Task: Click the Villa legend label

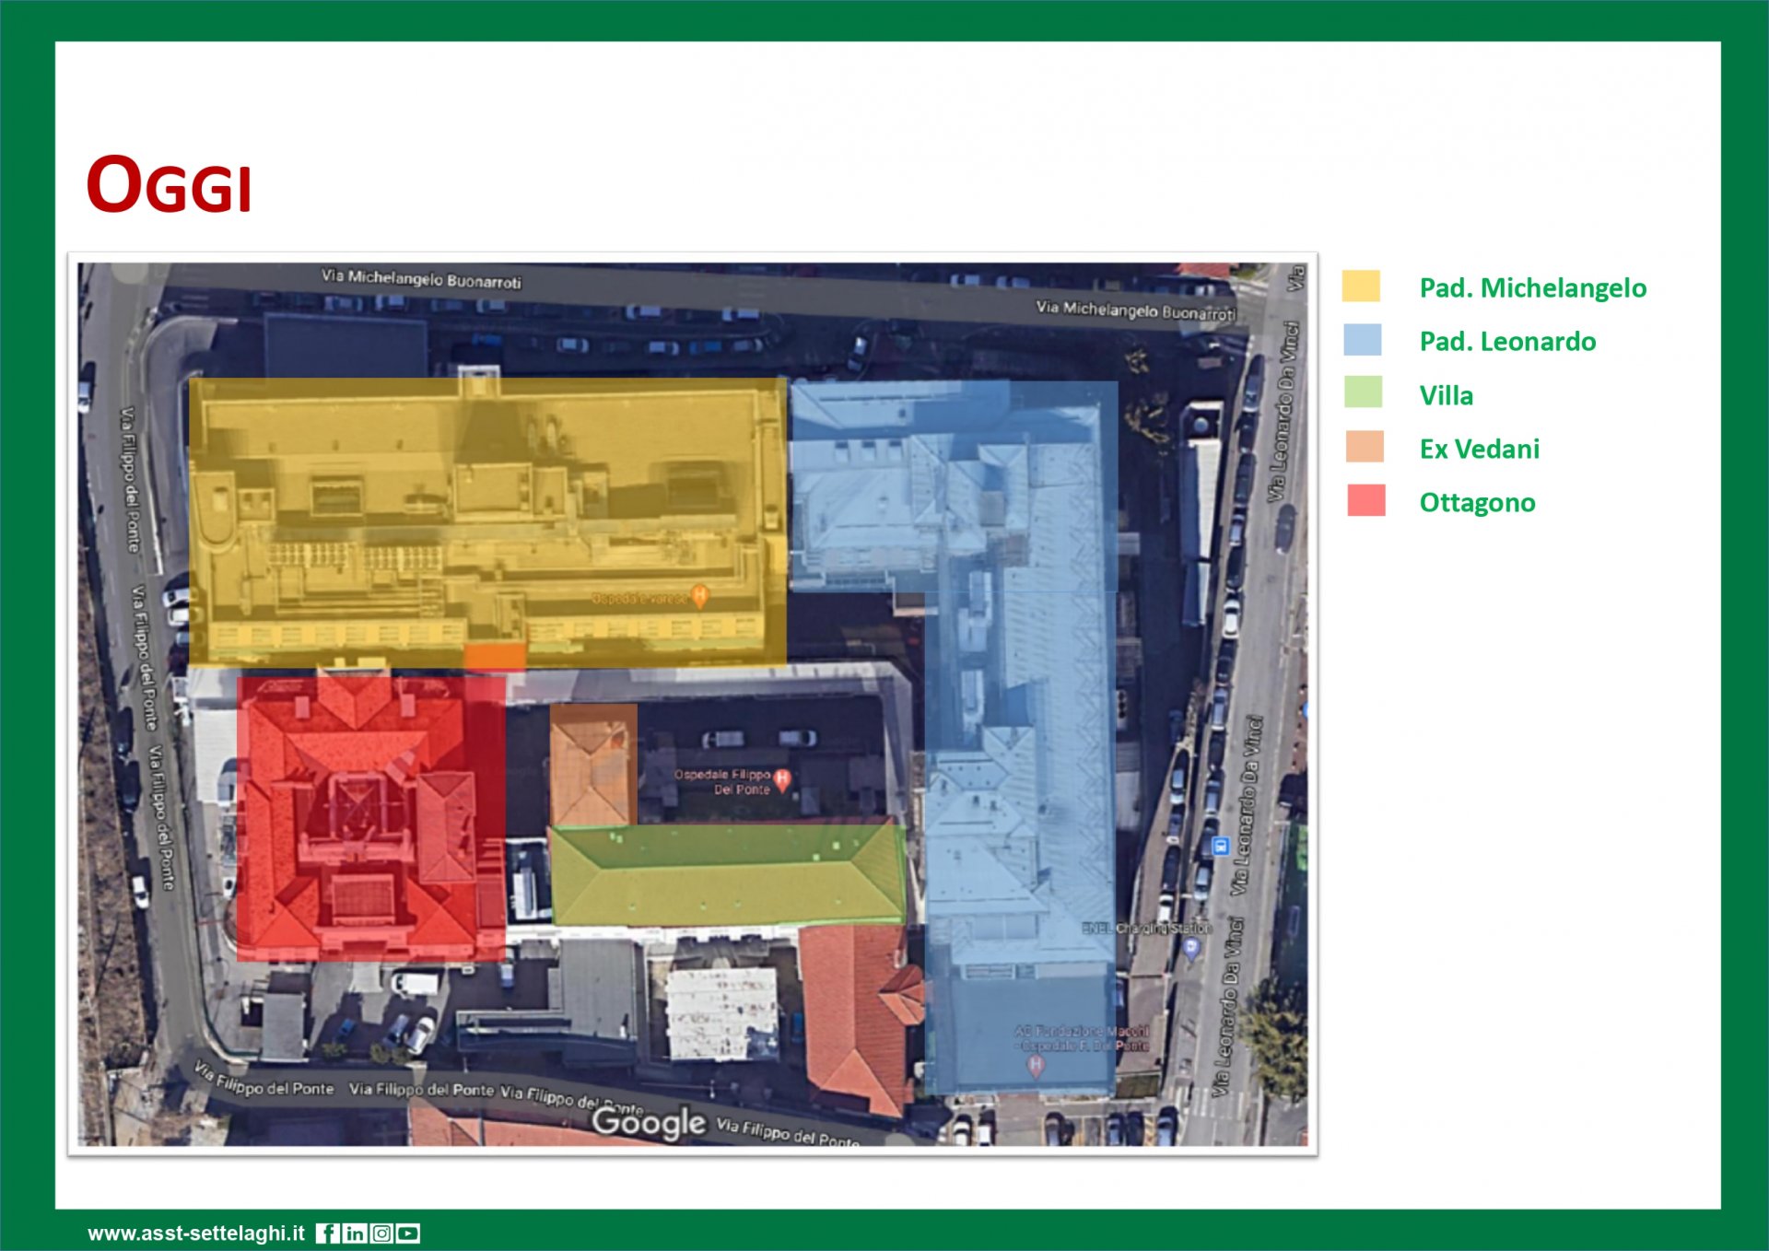Action: pyautogui.click(x=1446, y=396)
